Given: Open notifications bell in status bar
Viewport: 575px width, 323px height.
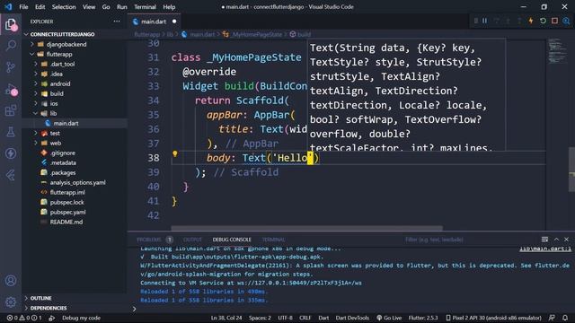Looking at the screenshot, I should pyautogui.click(x=565, y=318).
